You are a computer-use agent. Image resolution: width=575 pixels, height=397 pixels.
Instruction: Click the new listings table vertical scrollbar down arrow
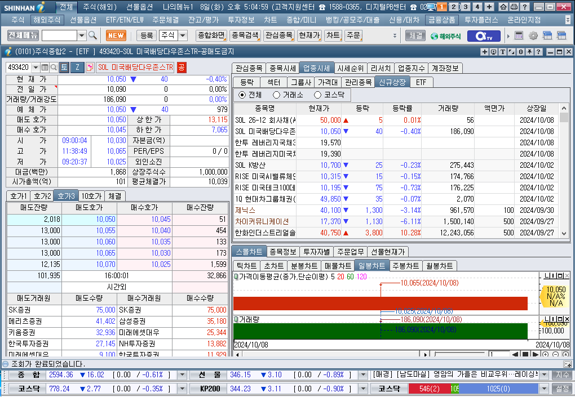(x=564, y=233)
